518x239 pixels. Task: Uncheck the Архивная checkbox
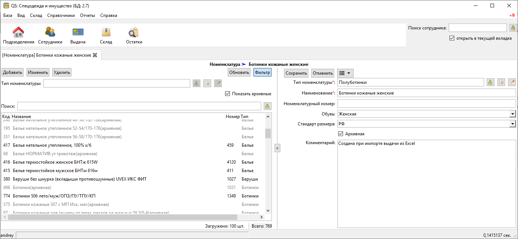[x=340, y=134]
